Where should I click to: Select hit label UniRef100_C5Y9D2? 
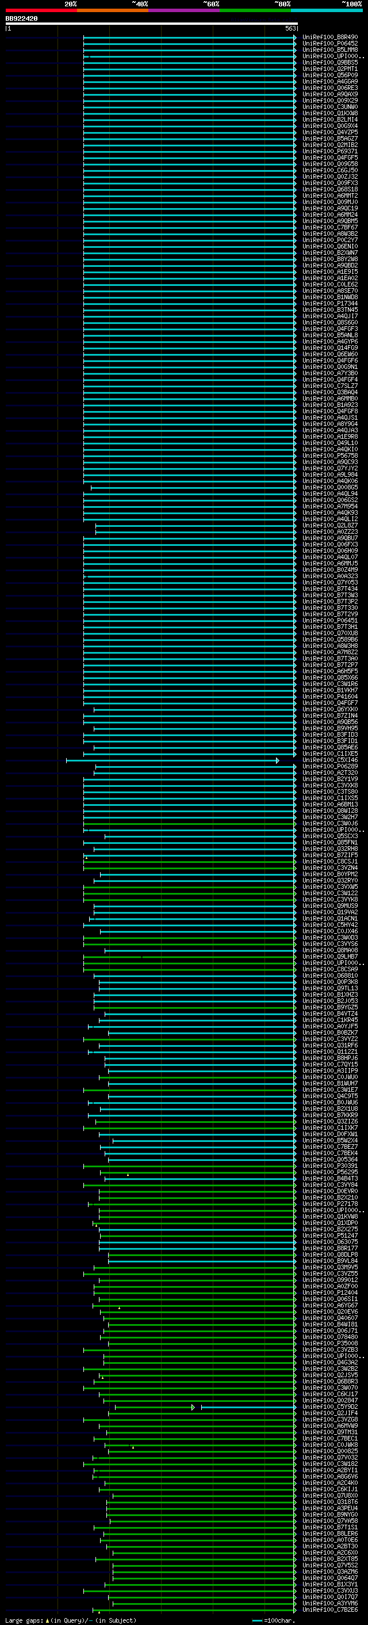(x=330, y=1406)
